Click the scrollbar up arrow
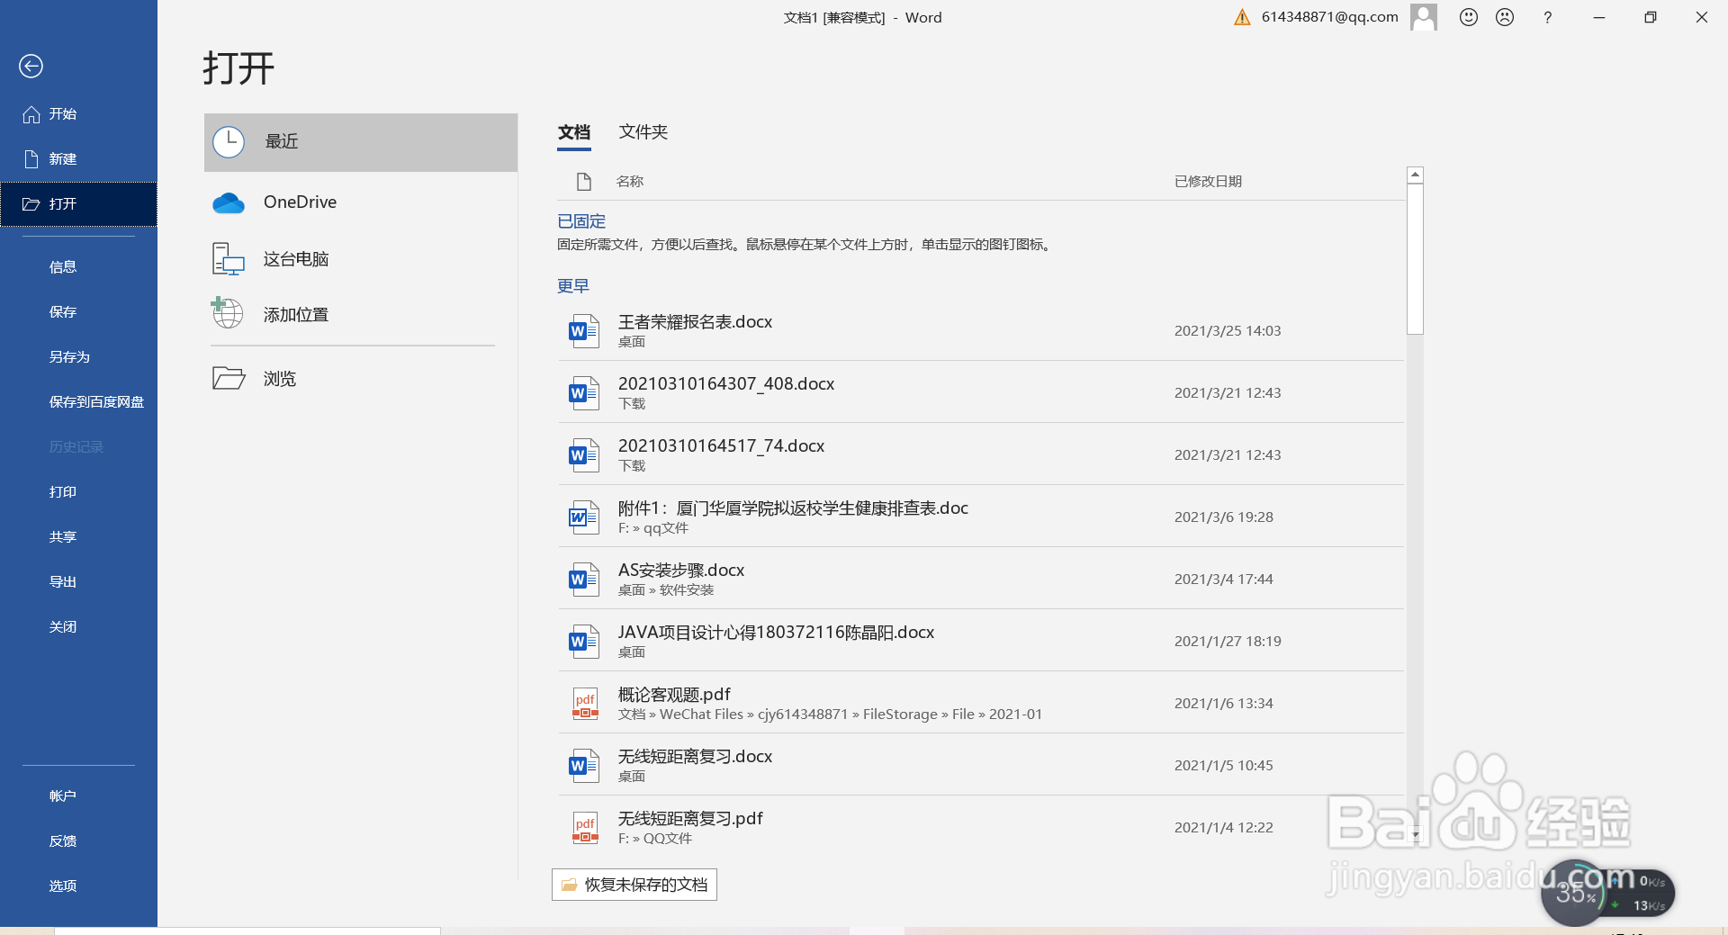1728x935 pixels. point(1415,173)
